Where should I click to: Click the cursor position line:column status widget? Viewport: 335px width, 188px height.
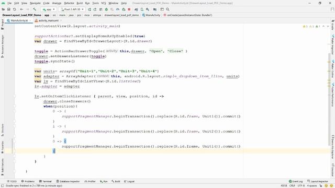pos(284,186)
